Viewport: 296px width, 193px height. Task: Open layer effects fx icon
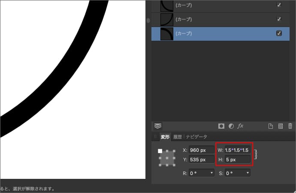[x=241, y=126]
